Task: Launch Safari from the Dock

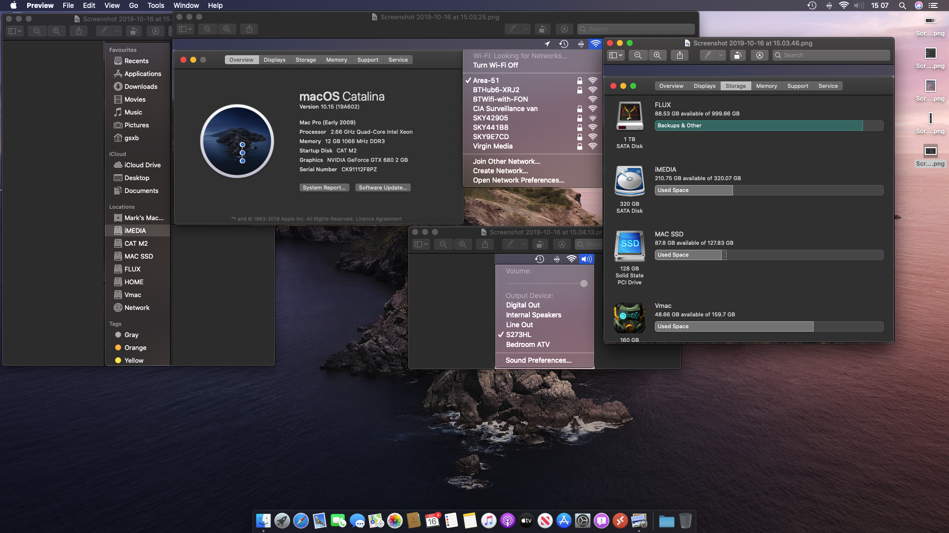Action: (x=301, y=521)
